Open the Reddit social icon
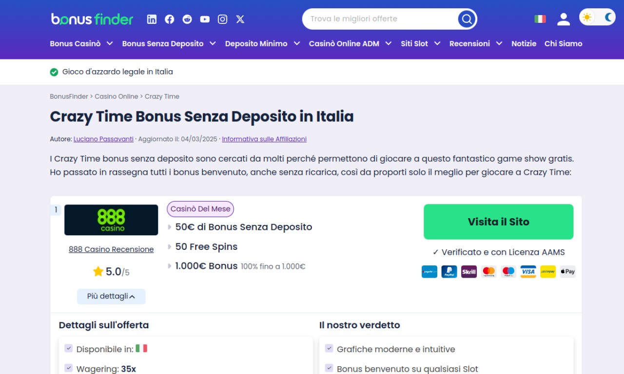The height and width of the screenshot is (374, 624). click(187, 19)
